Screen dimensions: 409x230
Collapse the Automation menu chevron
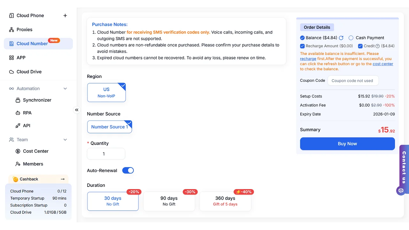click(x=65, y=88)
